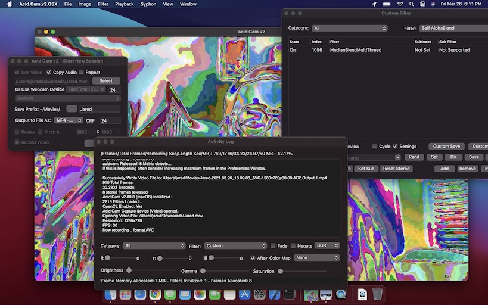Click Remove button in Custom Filter
The height and width of the screenshot is (305, 488).
[x=468, y=169]
